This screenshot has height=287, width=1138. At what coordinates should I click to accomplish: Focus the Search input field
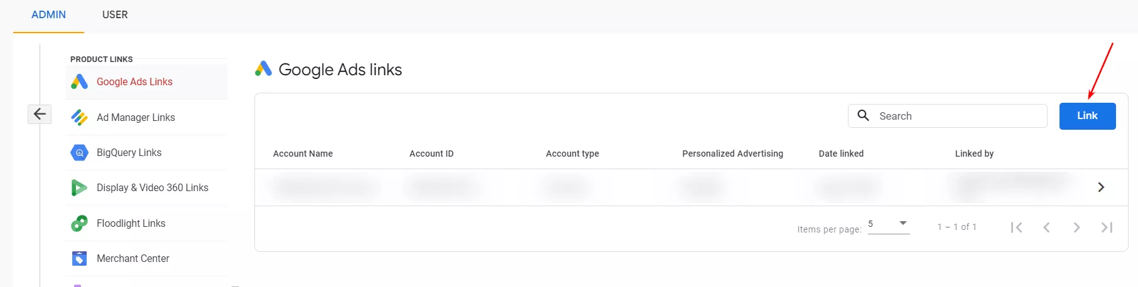pos(948,116)
